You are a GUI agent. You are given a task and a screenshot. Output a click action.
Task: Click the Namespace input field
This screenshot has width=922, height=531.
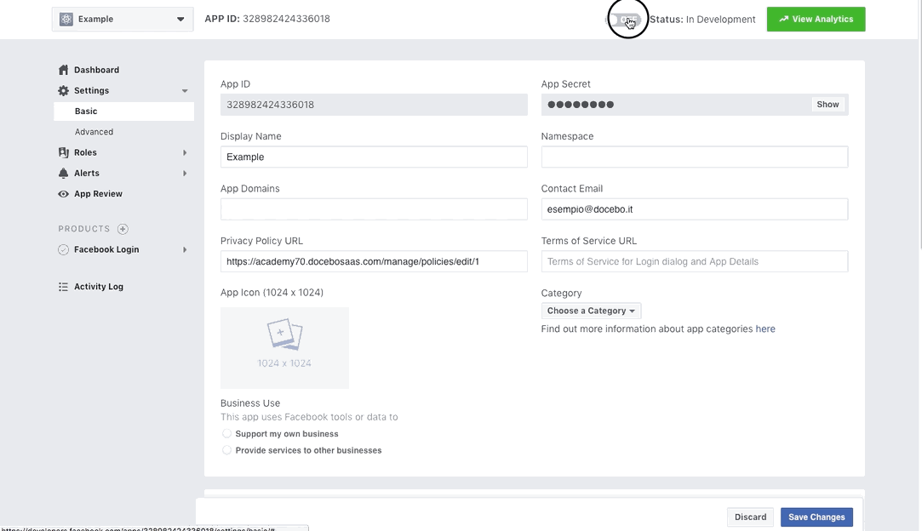tap(695, 157)
